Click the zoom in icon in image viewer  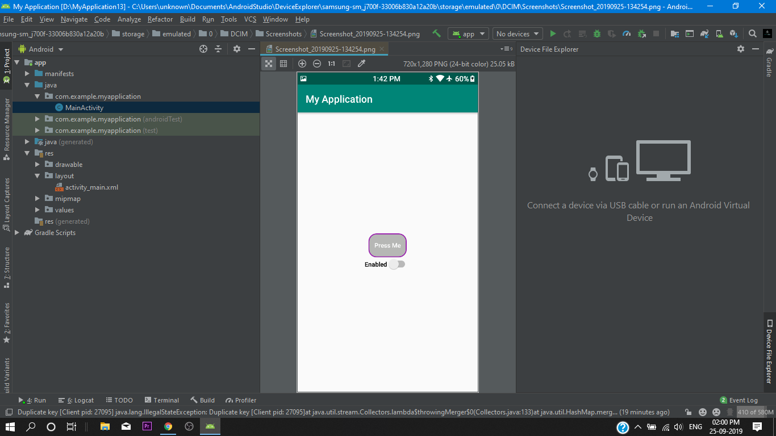pyautogui.click(x=302, y=64)
